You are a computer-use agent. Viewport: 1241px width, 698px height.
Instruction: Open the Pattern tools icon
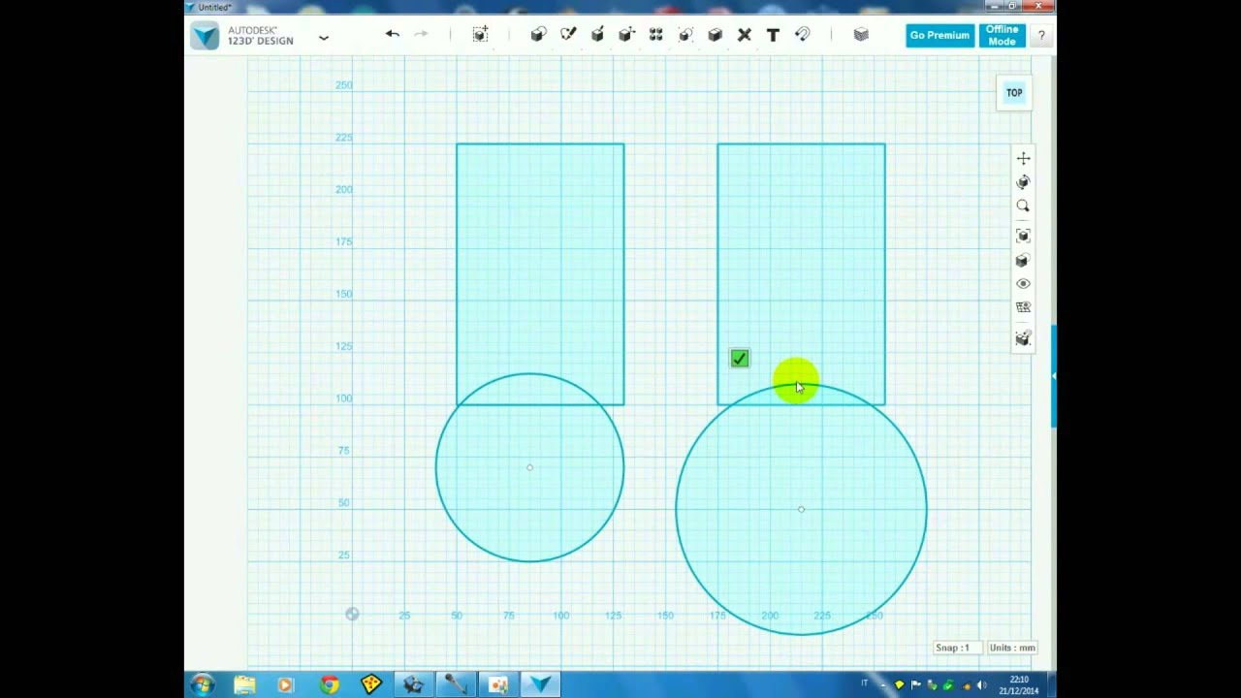coord(656,35)
